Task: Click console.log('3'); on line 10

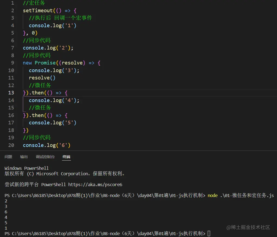Action: pyautogui.click(x=54, y=70)
